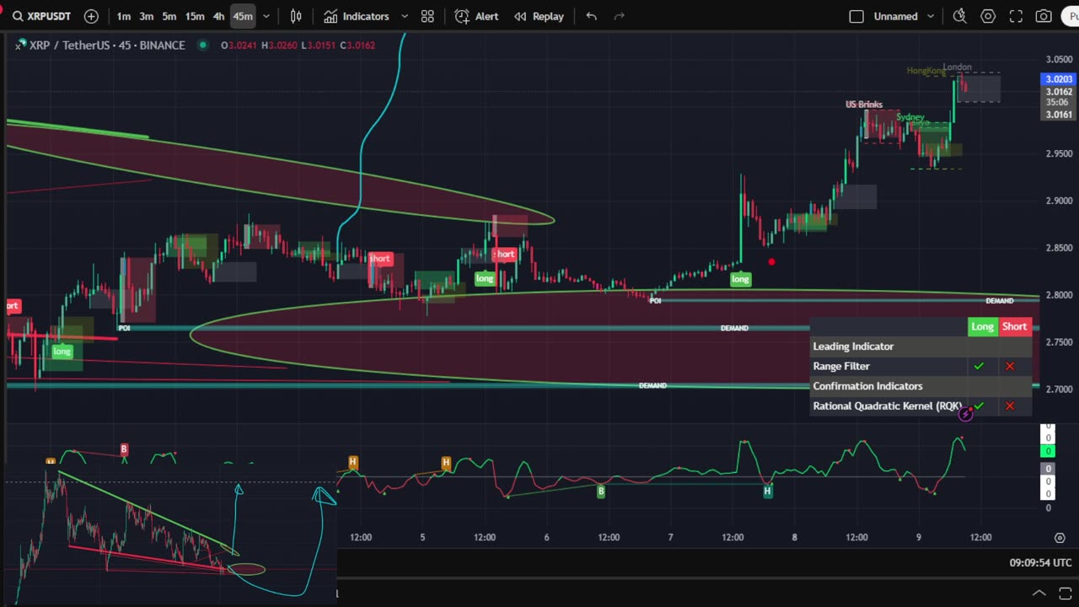This screenshot has height=607, width=1079.
Task: Click the 2.8500 price scale label
Action: [x=1060, y=249]
